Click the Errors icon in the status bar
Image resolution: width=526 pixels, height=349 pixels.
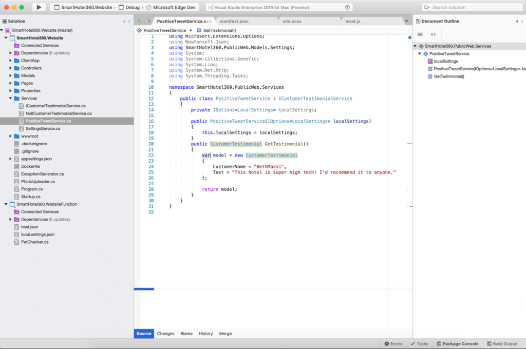pyautogui.click(x=387, y=344)
